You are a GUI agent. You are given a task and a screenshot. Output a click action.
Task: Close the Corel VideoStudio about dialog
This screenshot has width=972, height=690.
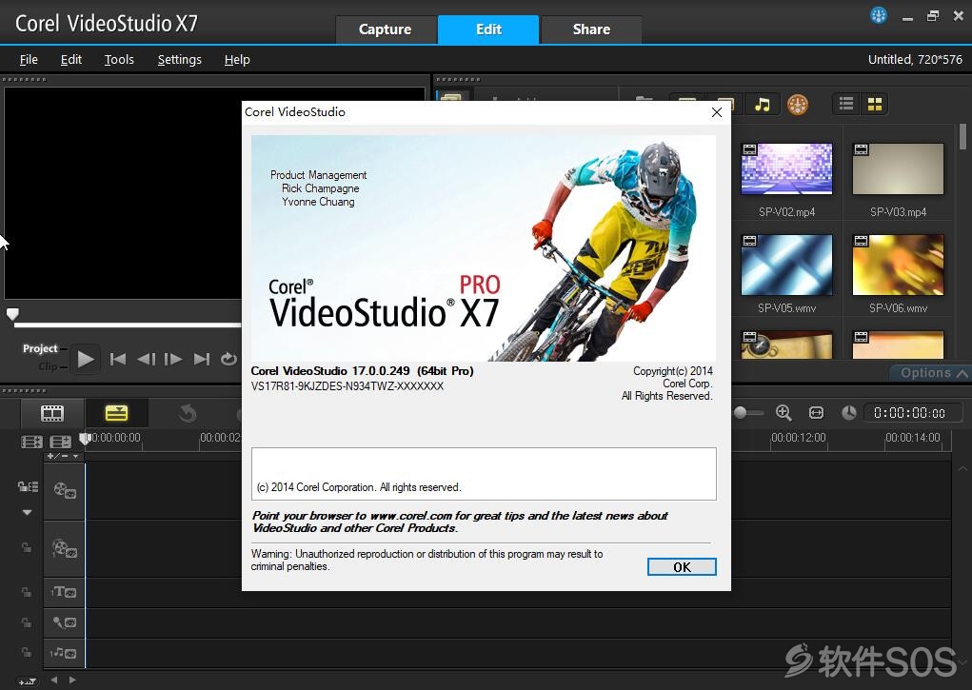point(717,112)
